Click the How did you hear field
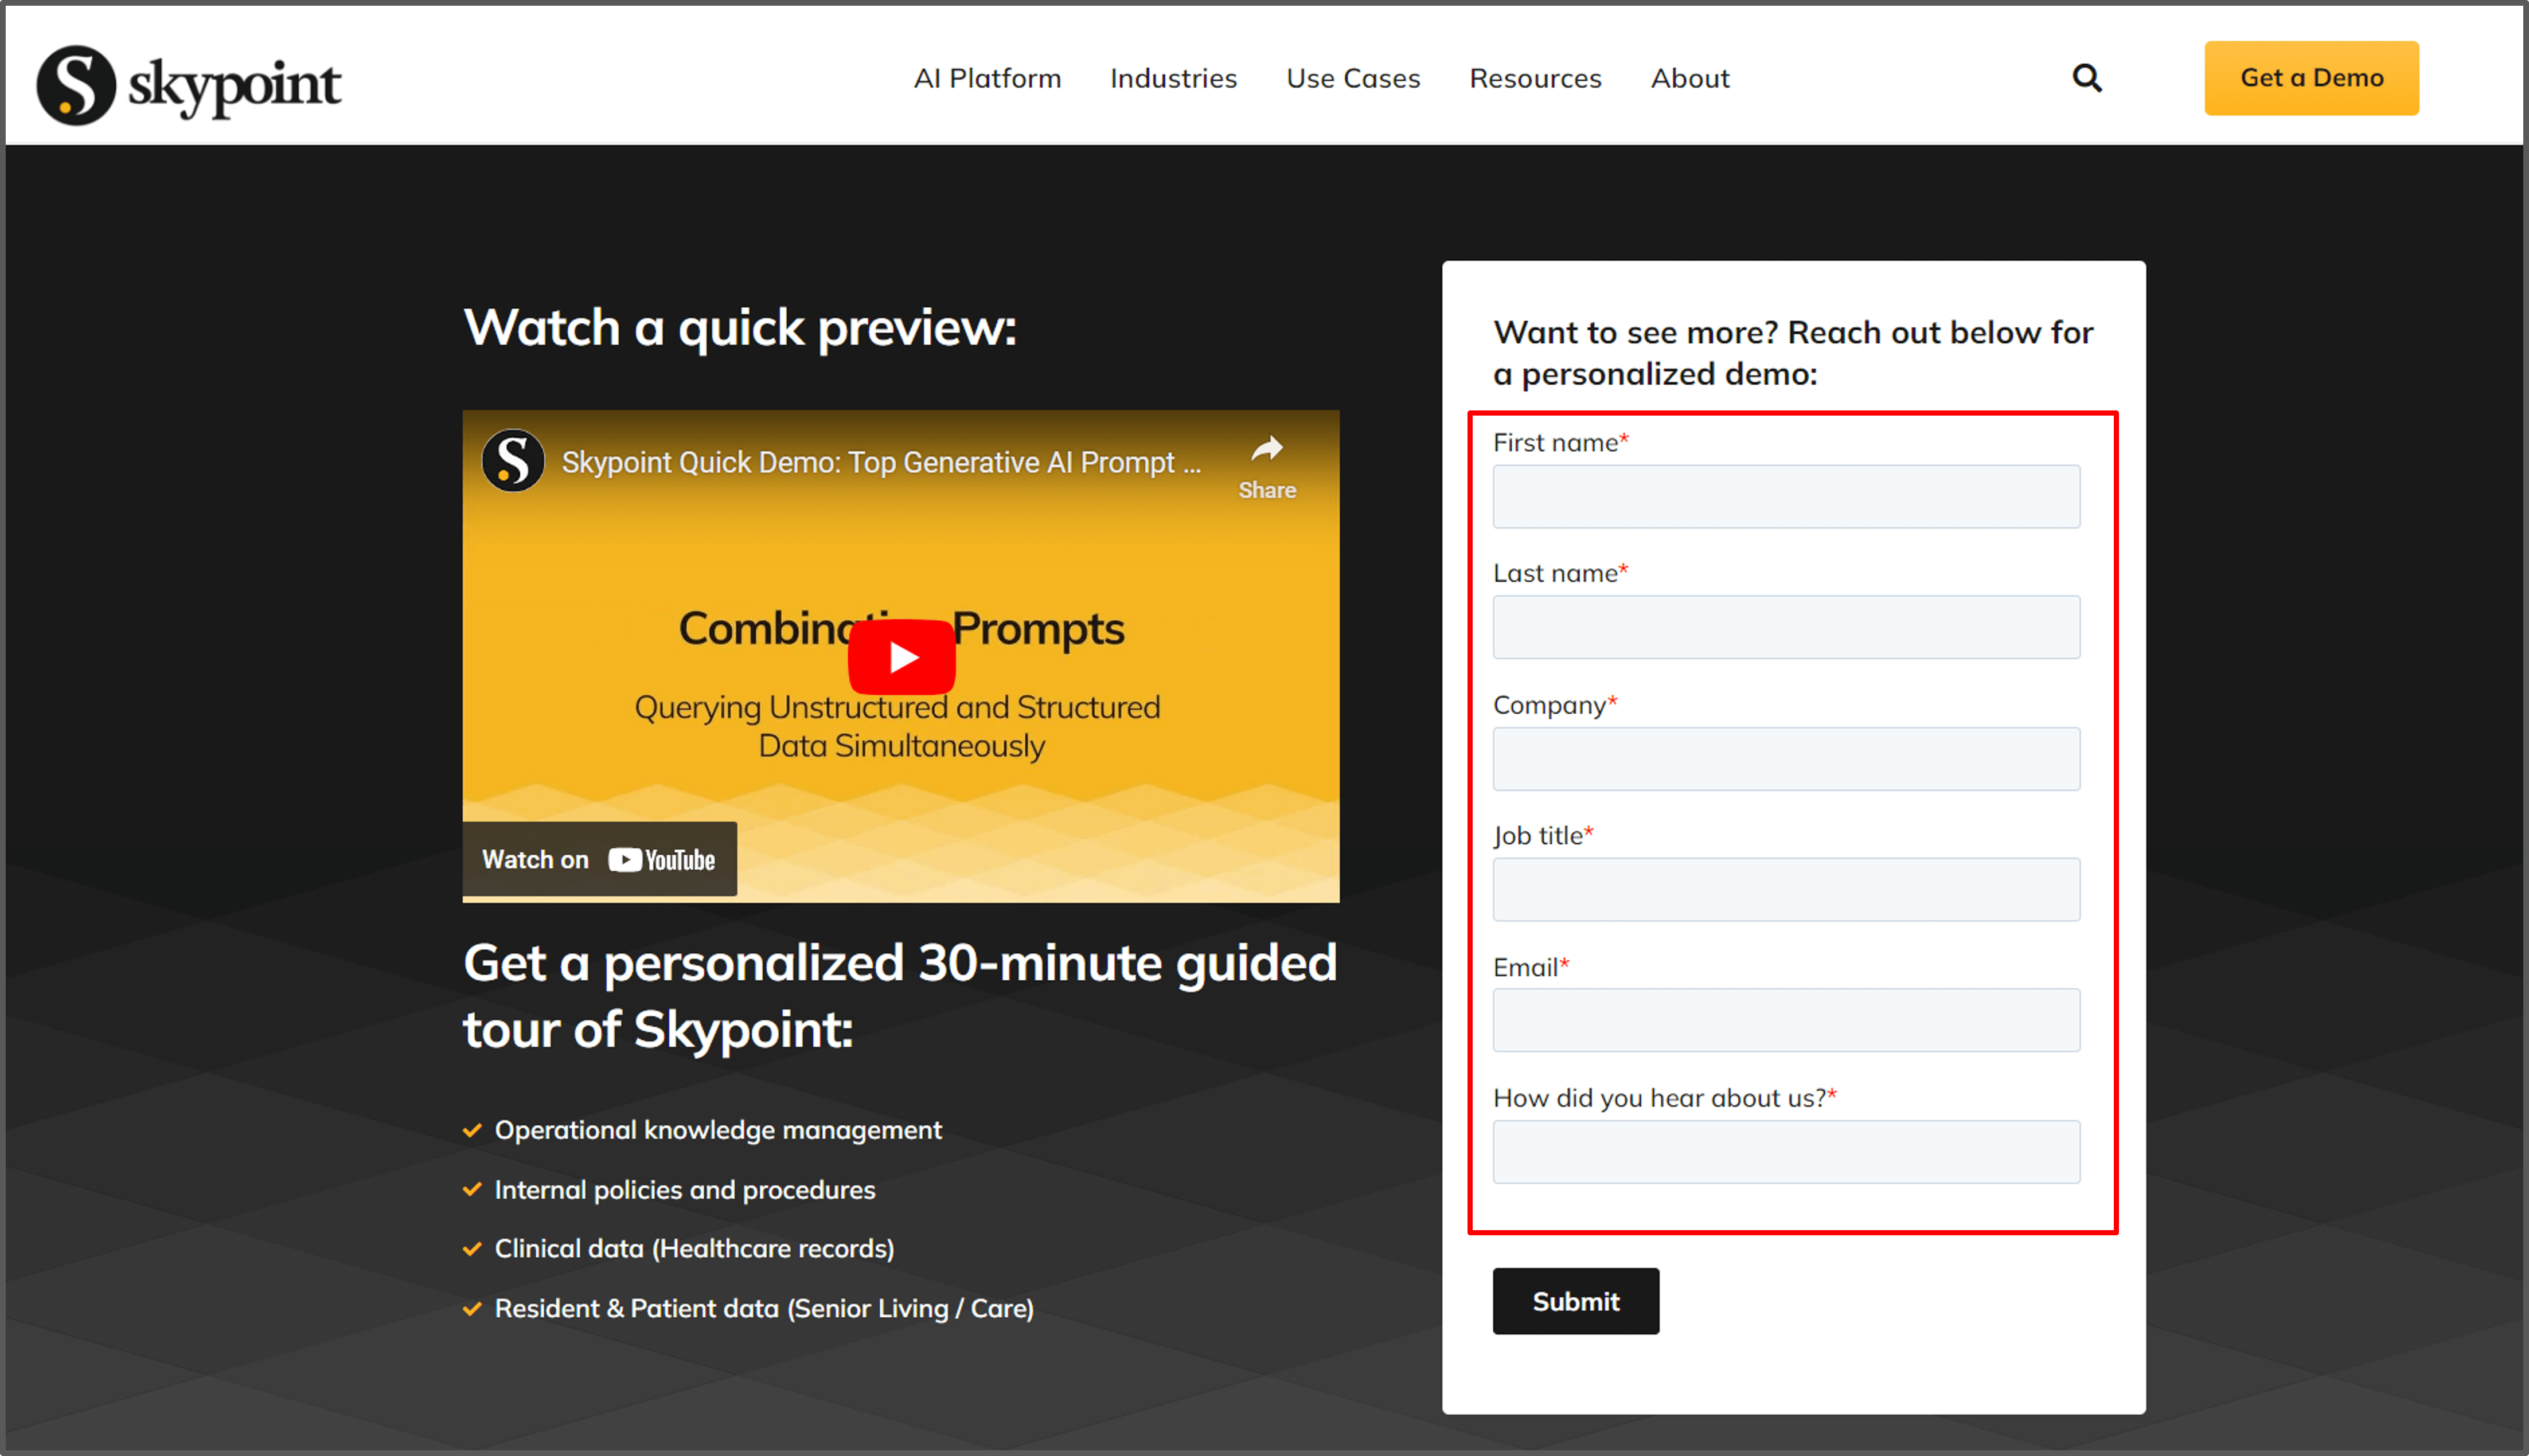Viewport: 2529px width, 1456px height. (x=1786, y=1152)
